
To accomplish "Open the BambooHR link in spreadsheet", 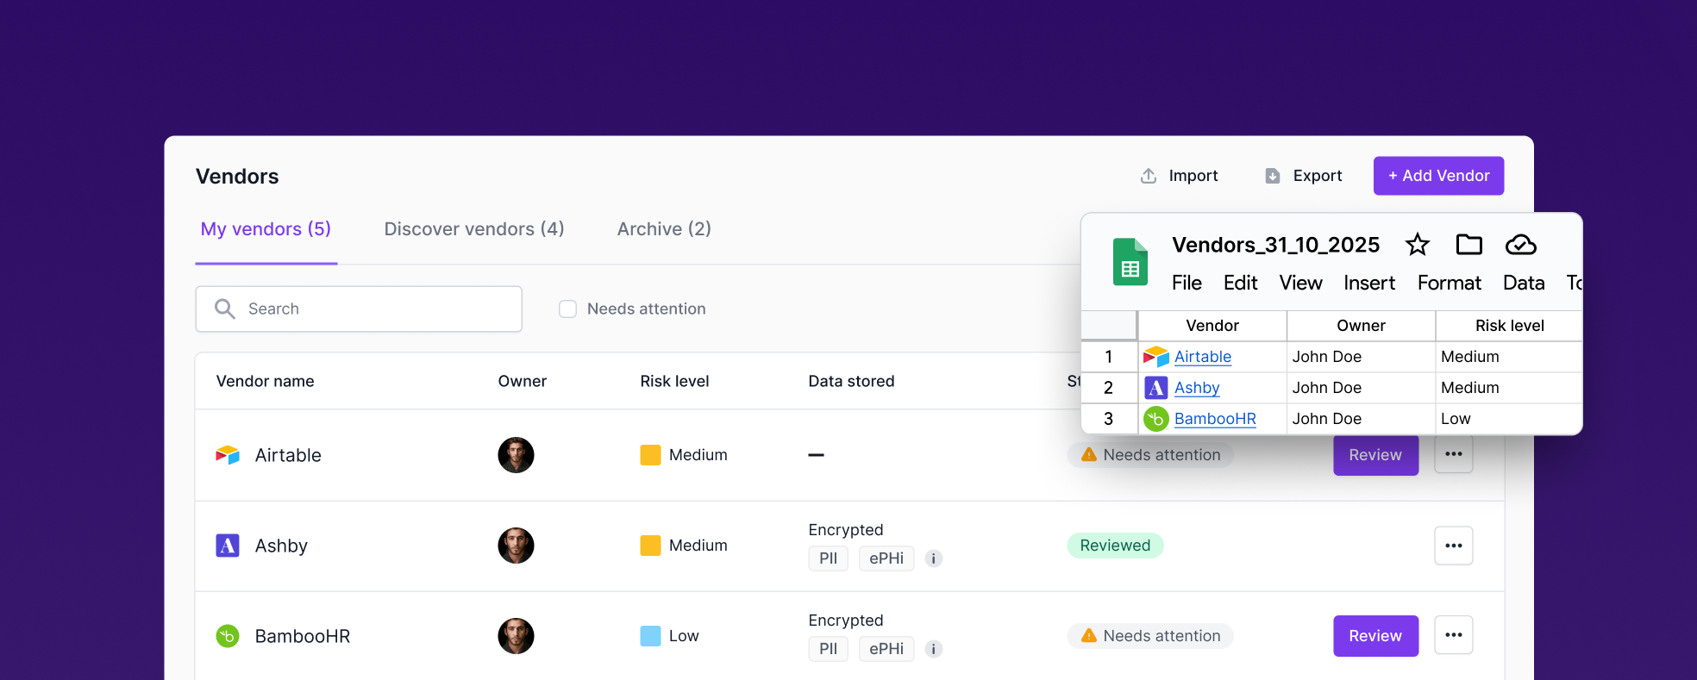I will (x=1215, y=419).
